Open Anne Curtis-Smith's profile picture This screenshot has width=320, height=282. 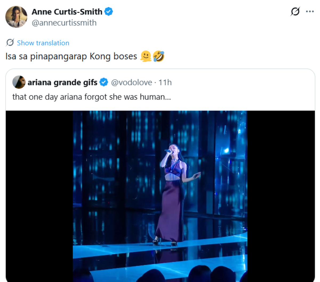coord(16,17)
